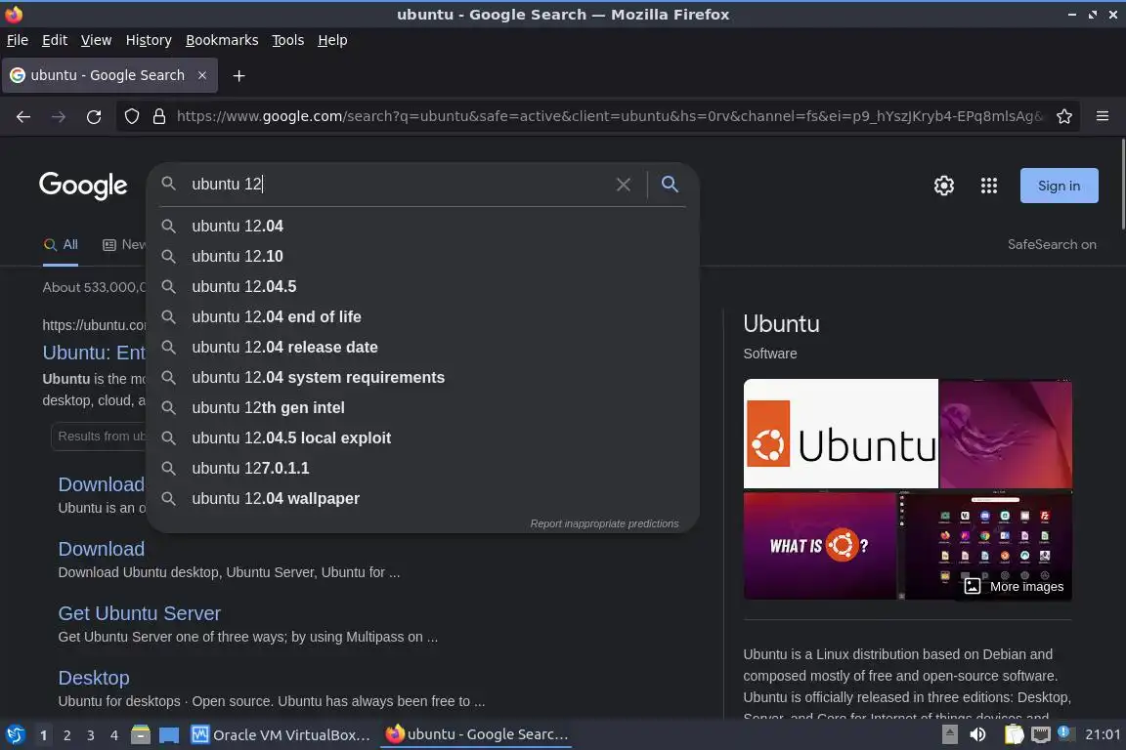This screenshot has width=1126, height=750.
Task: Click the site security padlock icon
Action: tap(159, 116)
